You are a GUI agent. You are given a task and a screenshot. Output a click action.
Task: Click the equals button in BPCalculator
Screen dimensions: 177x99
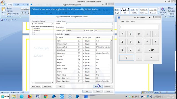[151, 58]
